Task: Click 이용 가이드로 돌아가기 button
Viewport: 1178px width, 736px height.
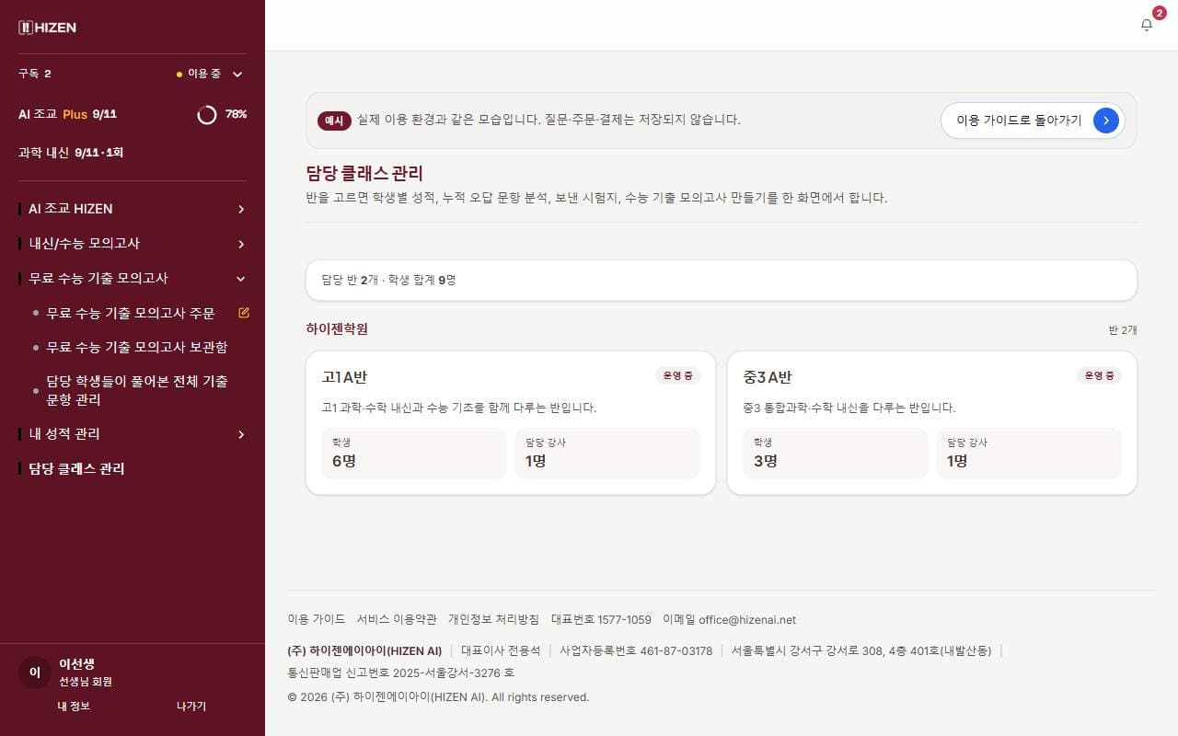Action: coord(1033,120)
